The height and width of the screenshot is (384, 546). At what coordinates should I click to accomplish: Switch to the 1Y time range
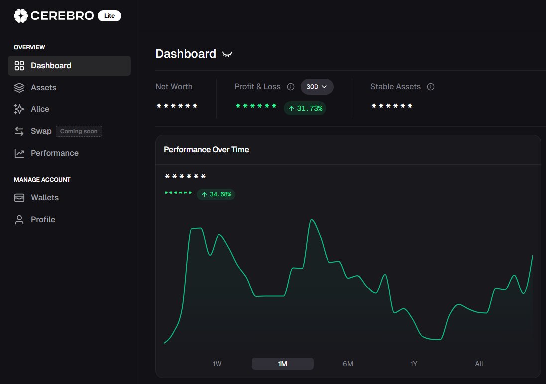414,363
